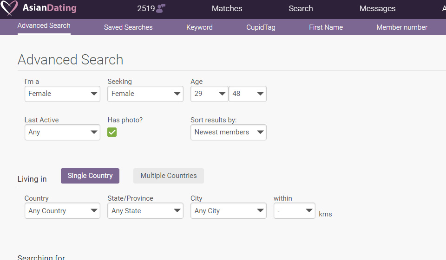Open the within kms distance dropdown

294,211
